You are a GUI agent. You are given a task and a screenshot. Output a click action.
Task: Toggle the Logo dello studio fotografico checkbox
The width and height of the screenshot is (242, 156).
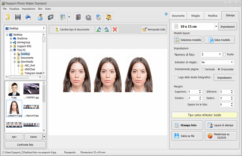click(x=176, y=78)
